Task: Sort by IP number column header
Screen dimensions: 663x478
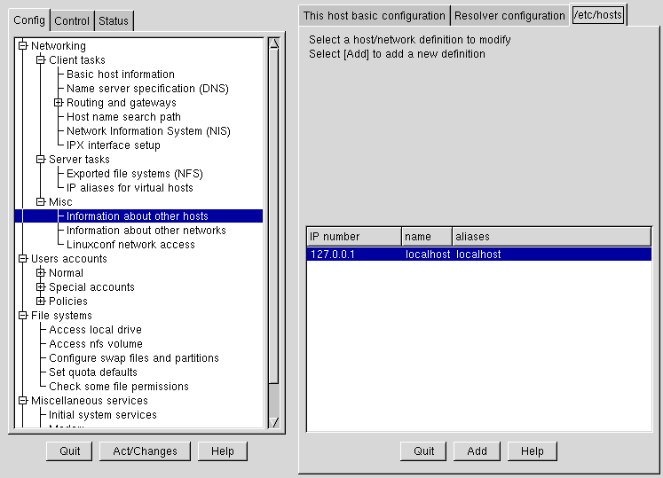Action: point(353,237)
